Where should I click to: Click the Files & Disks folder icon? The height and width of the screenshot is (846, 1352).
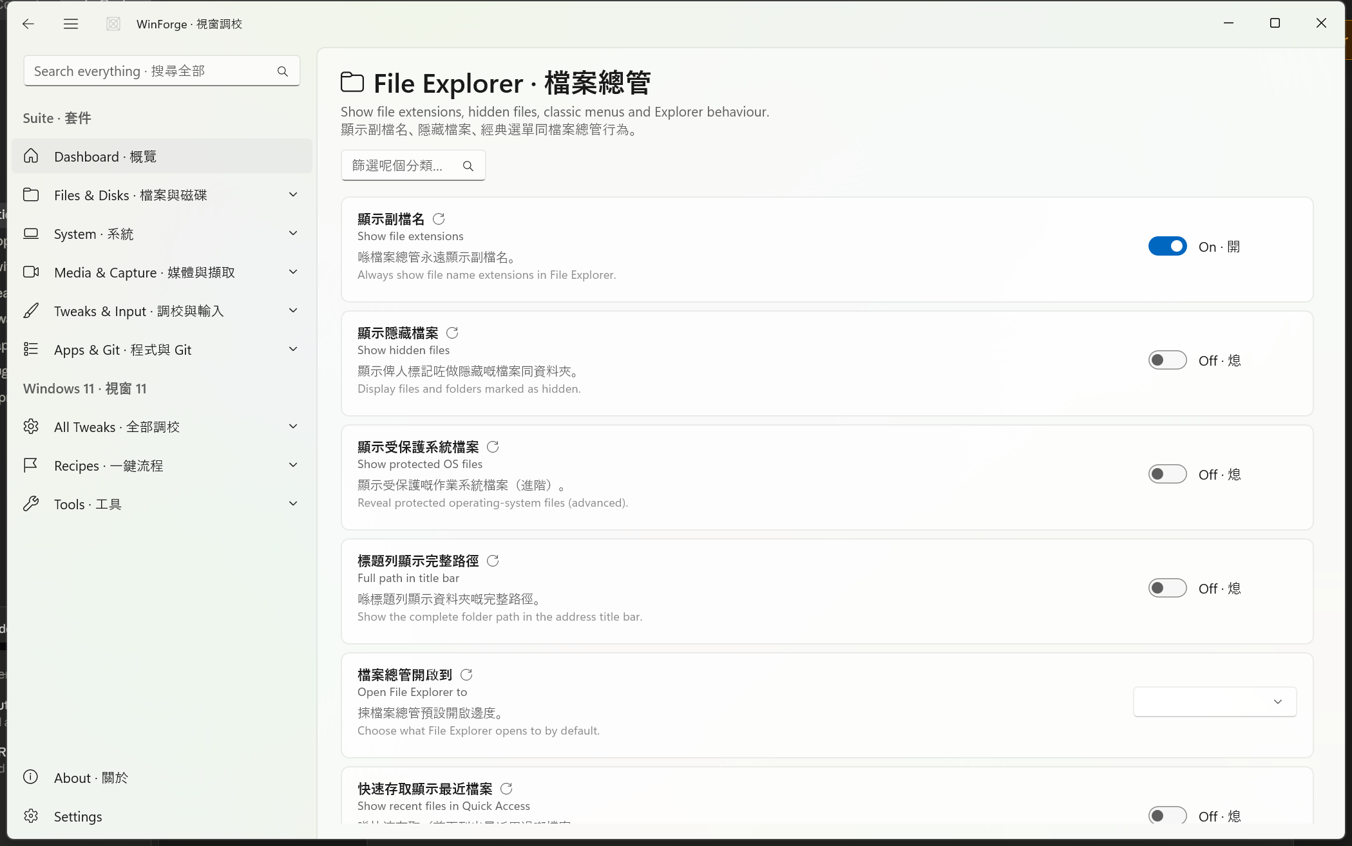click(x=31, y=194)
